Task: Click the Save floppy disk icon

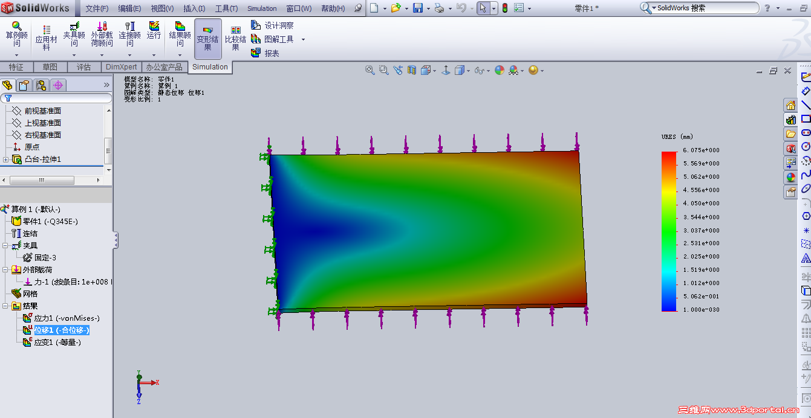Action: pyautogui.click(x=417, y=8)
